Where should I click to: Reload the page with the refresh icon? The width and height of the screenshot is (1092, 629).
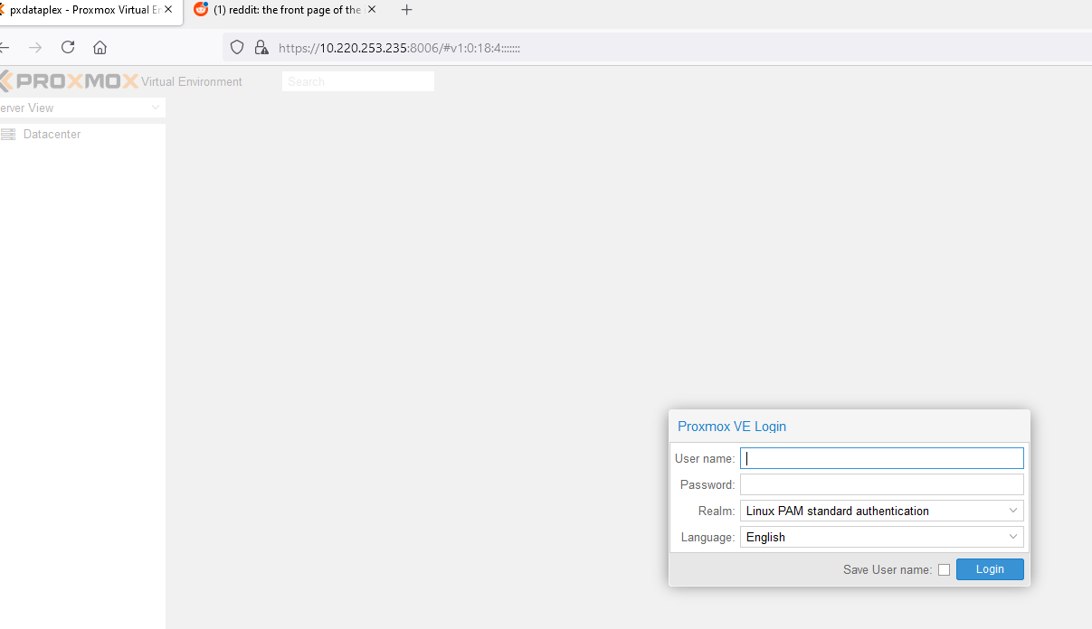tap(68, 47)
